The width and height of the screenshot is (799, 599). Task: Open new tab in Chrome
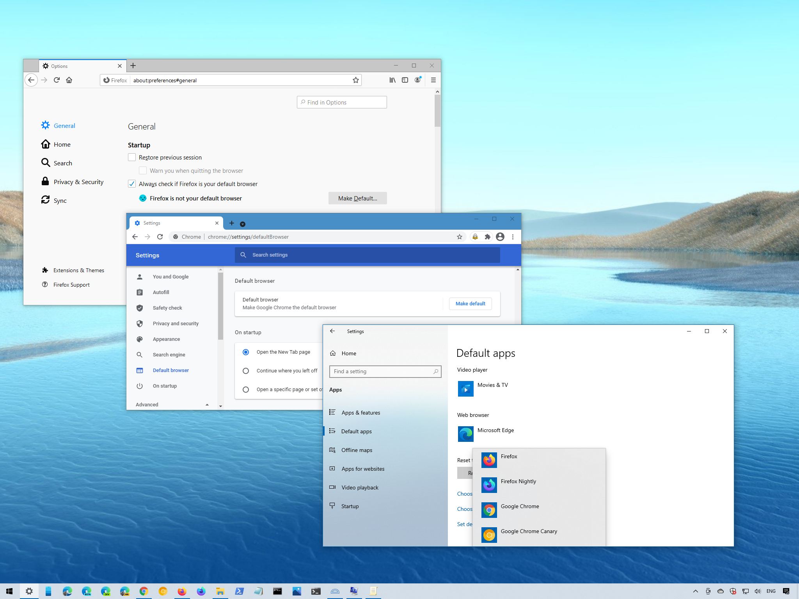[x=232, y=223]
